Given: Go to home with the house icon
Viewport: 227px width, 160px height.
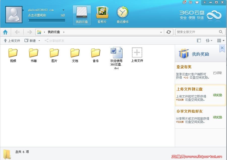Looking at the screenshot, I should tap(5, 32).
